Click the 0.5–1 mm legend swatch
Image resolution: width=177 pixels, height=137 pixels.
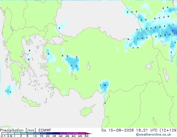11,133
